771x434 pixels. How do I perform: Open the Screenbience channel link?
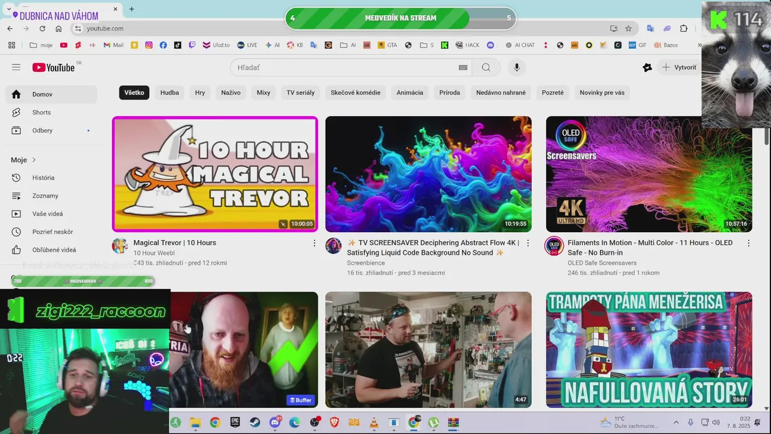coord(366,263)
